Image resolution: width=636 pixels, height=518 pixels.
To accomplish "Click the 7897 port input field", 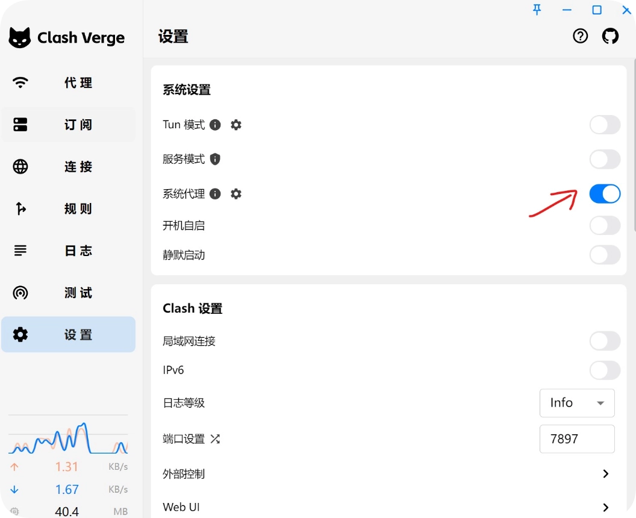I will click(576, 439).
